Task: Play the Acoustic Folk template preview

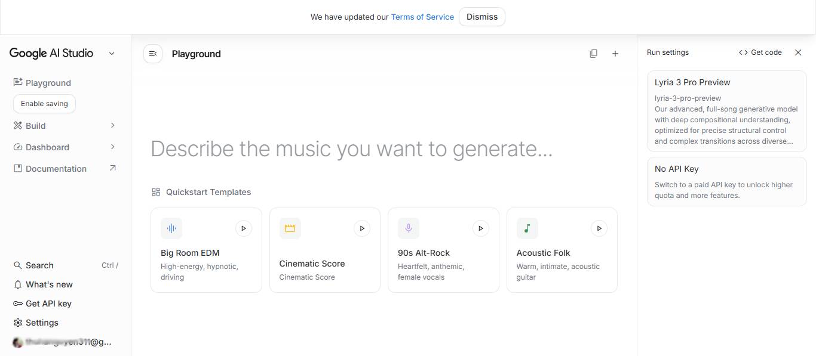Action: 599,228
